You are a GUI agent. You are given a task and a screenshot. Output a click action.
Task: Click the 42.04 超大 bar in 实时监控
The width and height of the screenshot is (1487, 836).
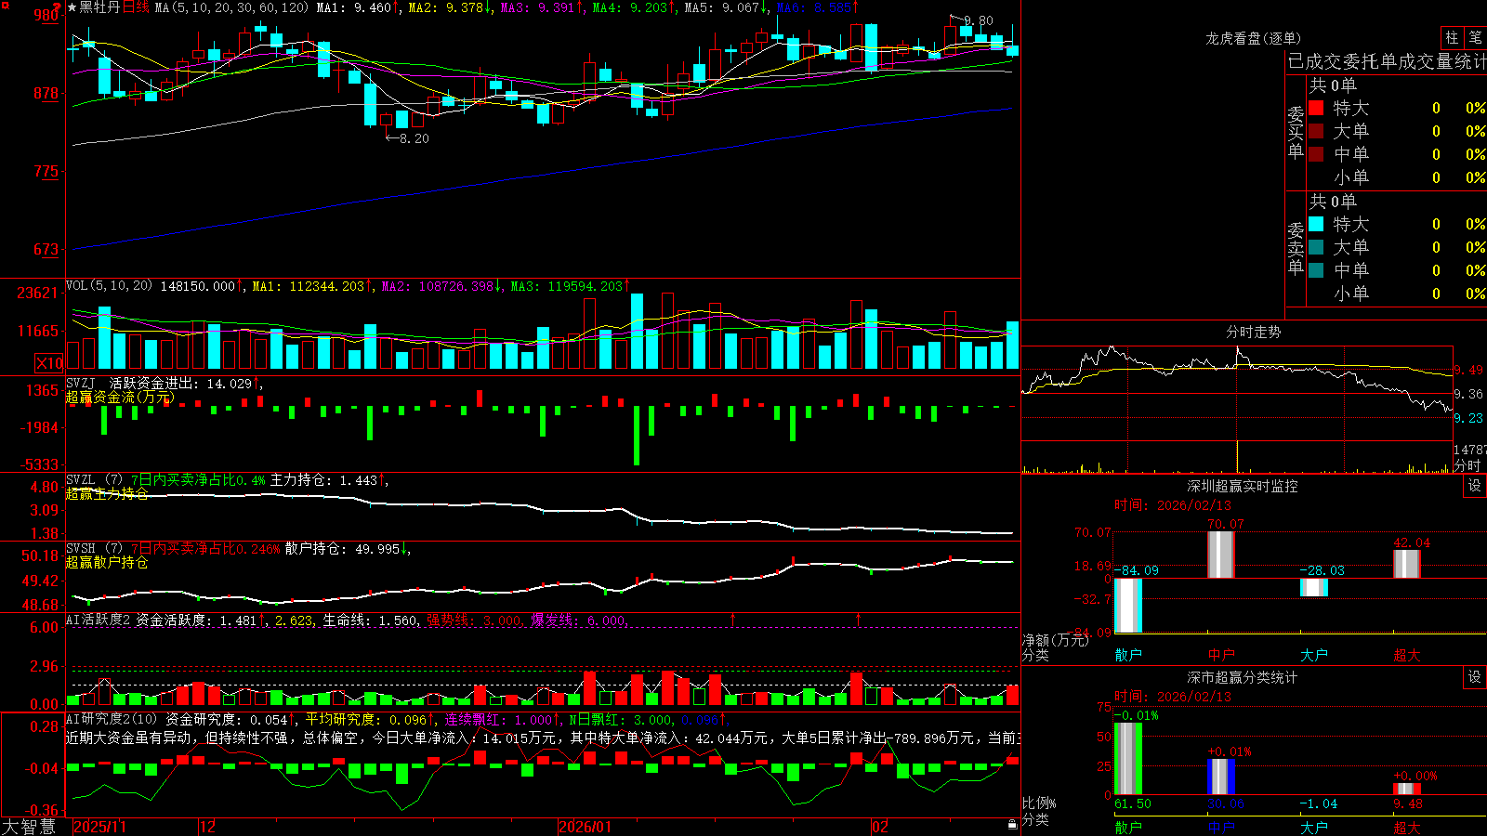(x=1406, y=564)
